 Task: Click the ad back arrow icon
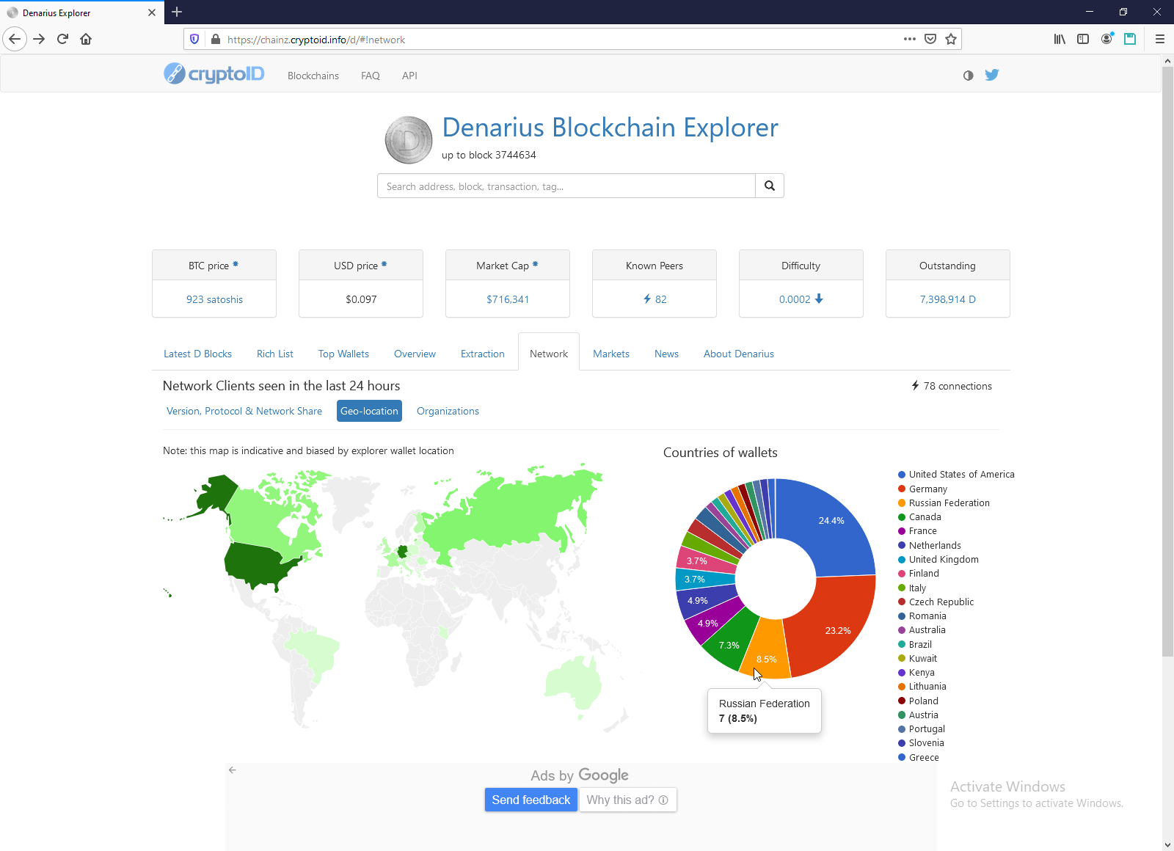tap(233, 770)
